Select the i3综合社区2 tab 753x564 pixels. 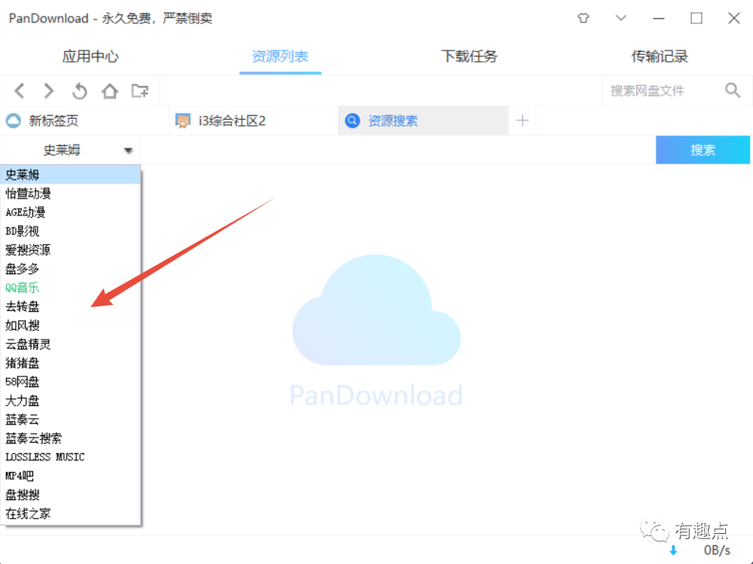253,120
